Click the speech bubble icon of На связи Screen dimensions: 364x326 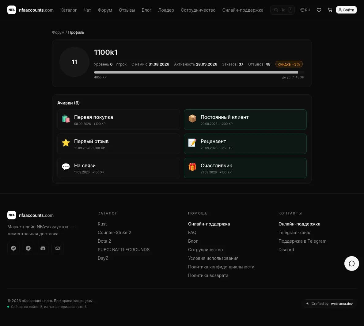pos(66,167)
